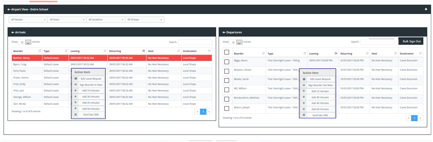Image resolution: width=433 pixels, height=142 pixels.
Task: Focus the Arrivals search field
Action: pyautogui.click(x=195, y=42)
